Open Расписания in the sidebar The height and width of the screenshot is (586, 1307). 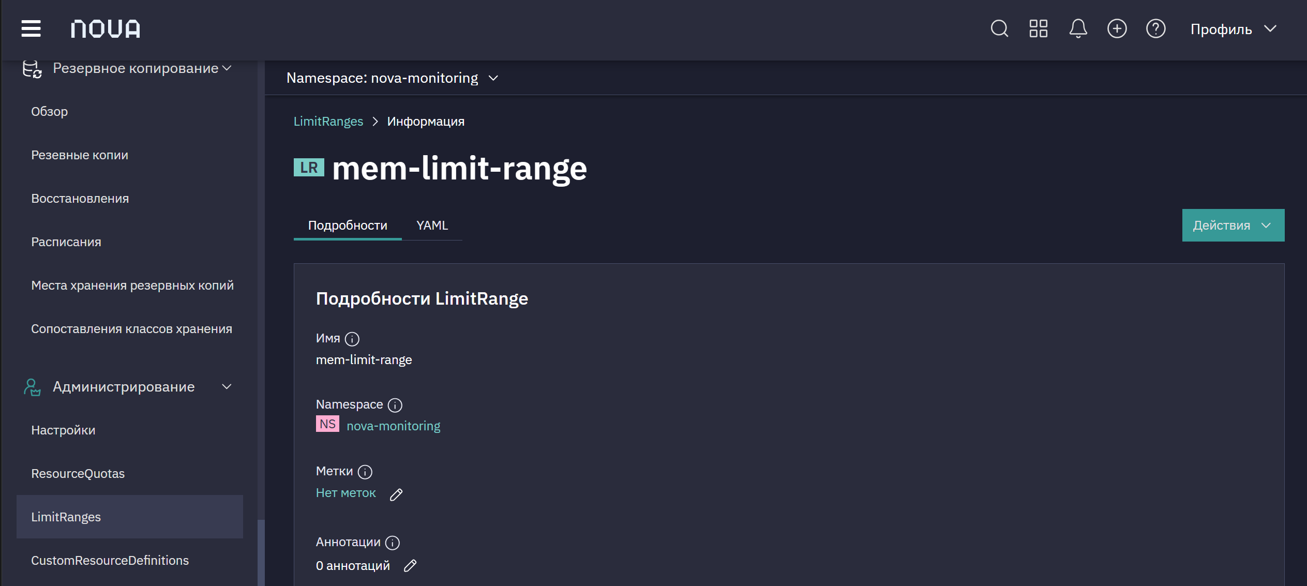pos(66,242)
